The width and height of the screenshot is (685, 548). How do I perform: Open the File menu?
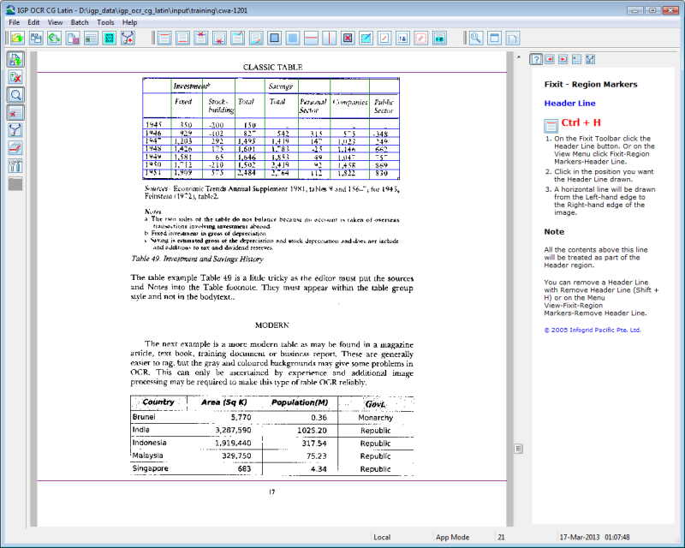tap(14, 22)
